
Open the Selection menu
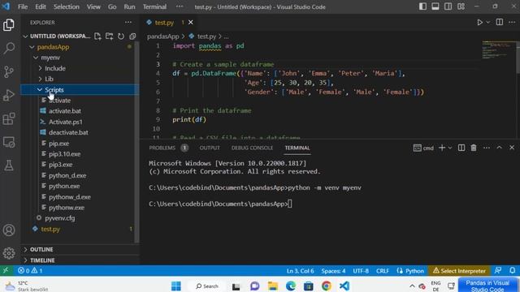pos(67,6)
